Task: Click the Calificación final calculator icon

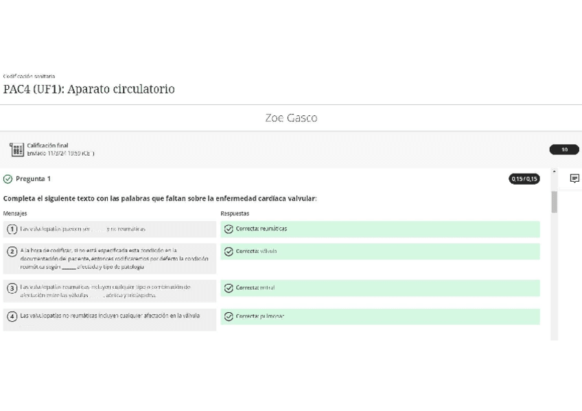Action: (x=16, y=150)
